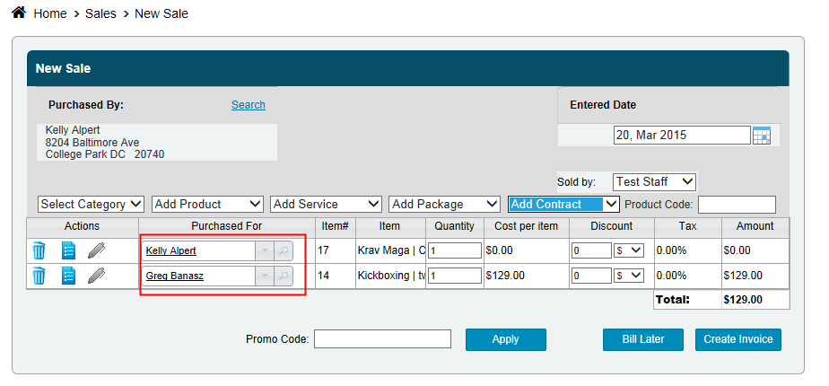This screenshot has width=829, height=386.
Task: Open details document icon for Kickboxing row
Action: click(x=68, y=276)
